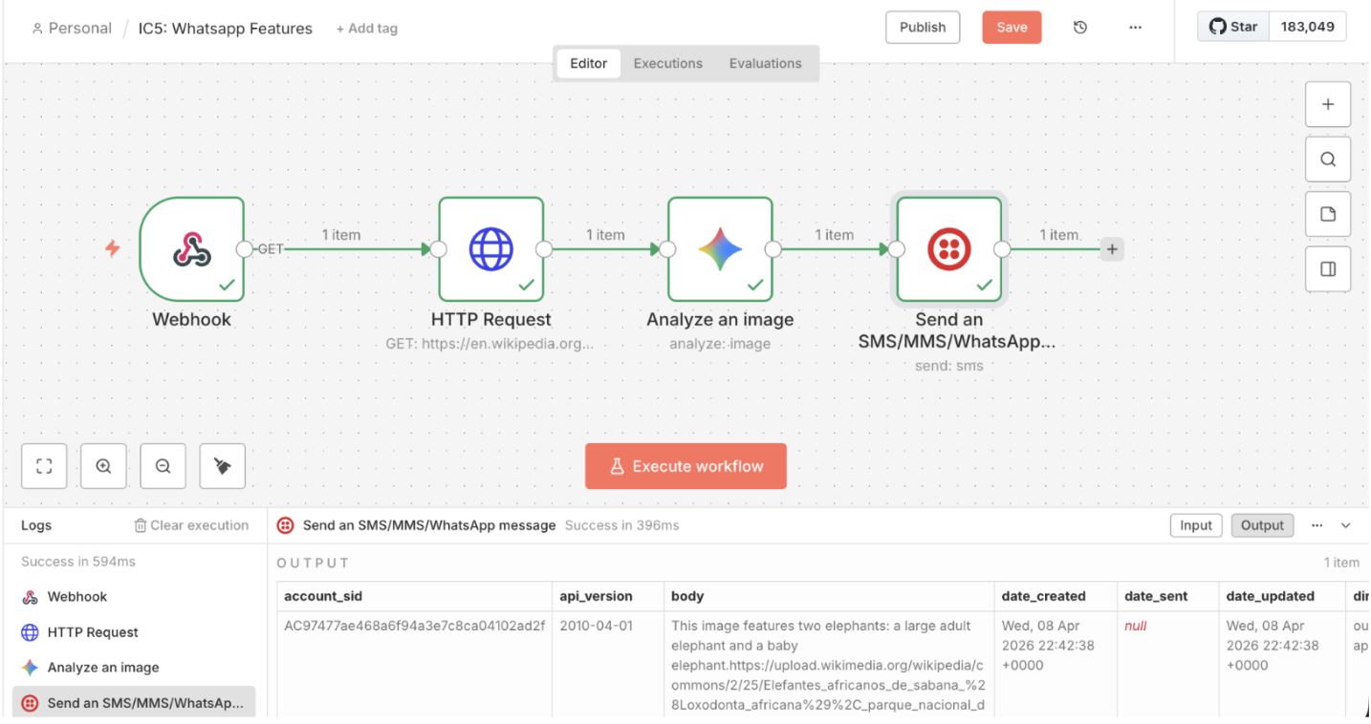Click Add tag next to workflow name

click(367, 29)
